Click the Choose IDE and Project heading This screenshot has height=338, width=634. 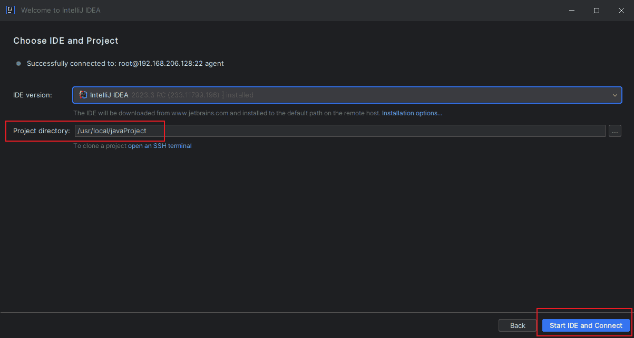(x=65, y=41)
